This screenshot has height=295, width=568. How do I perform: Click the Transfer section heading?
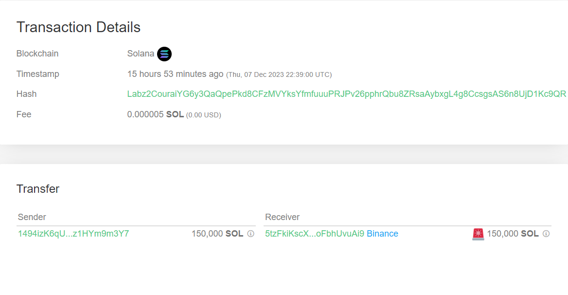38,189
